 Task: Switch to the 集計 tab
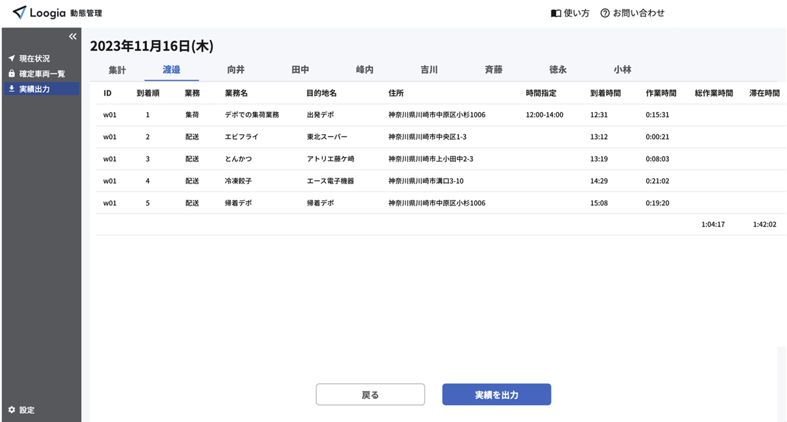117,69
